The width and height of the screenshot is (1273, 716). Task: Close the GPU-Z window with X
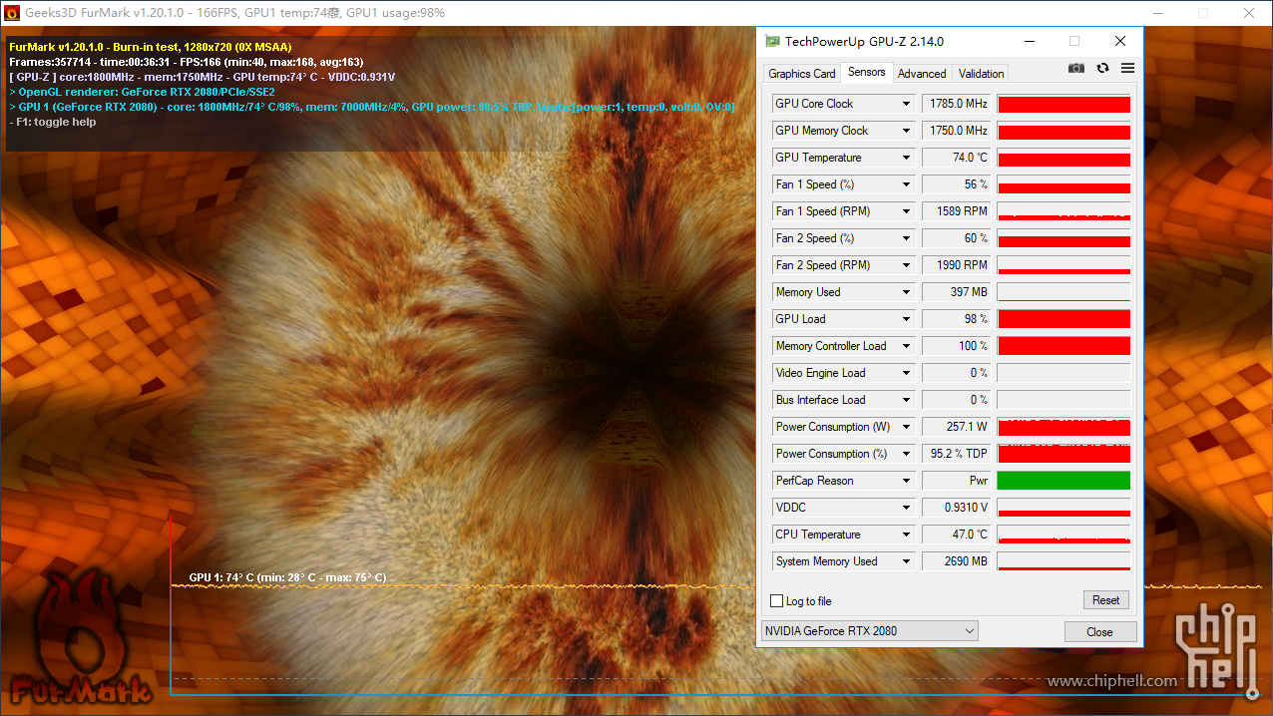(x=1120, y=41)
